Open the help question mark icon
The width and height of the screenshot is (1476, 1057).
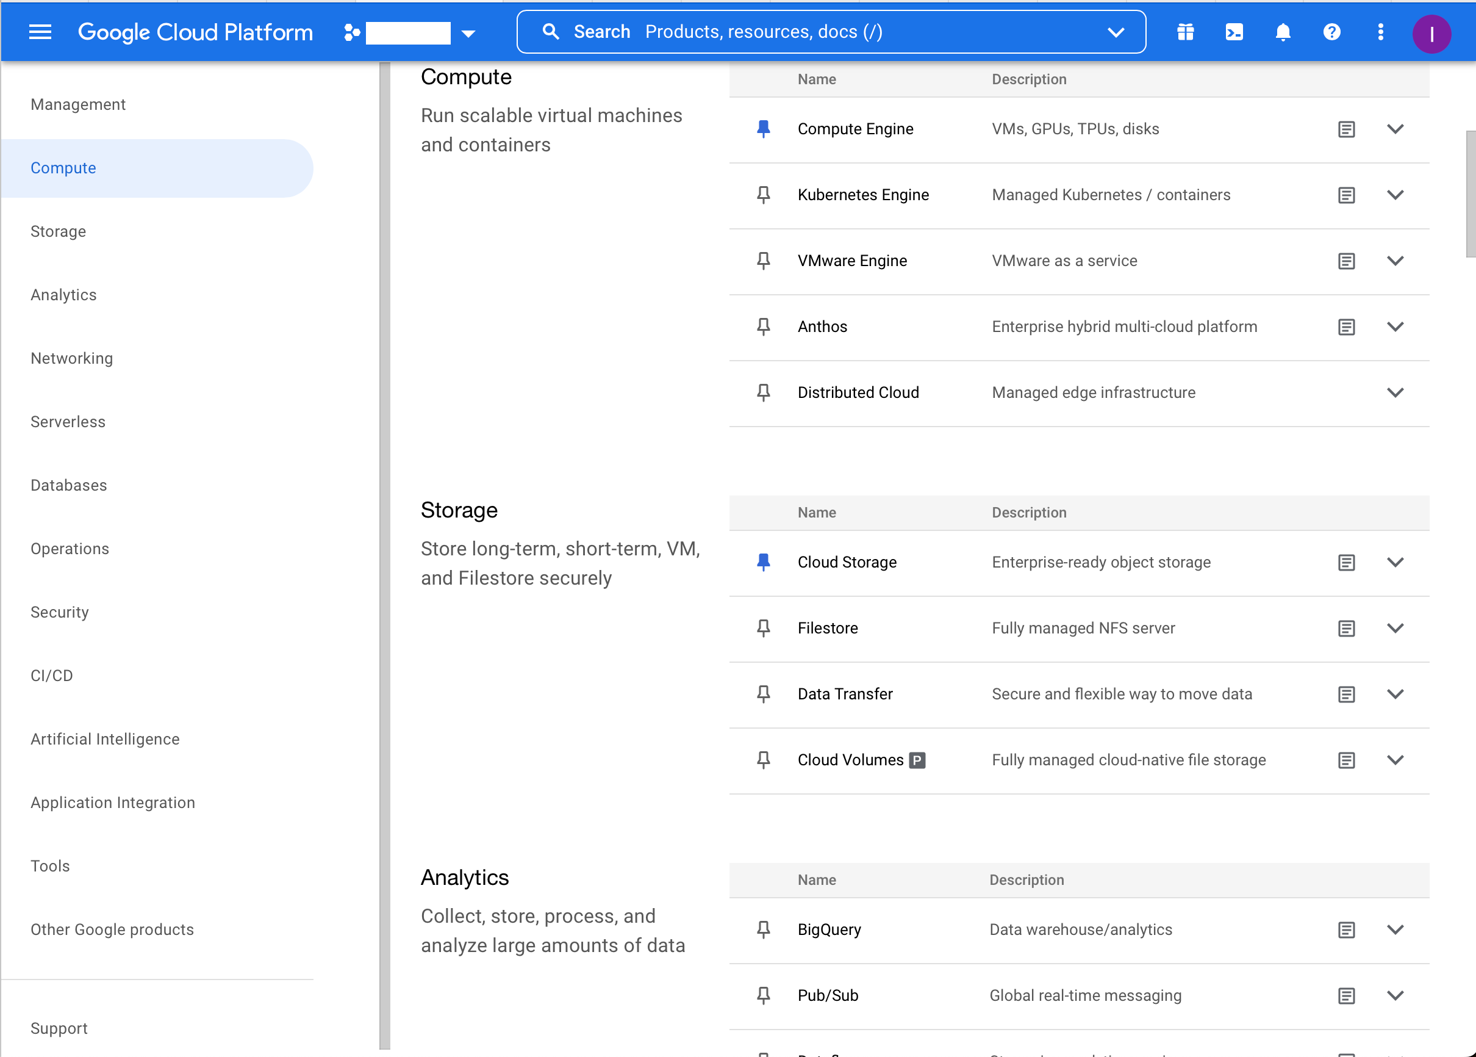point(1331,32)
